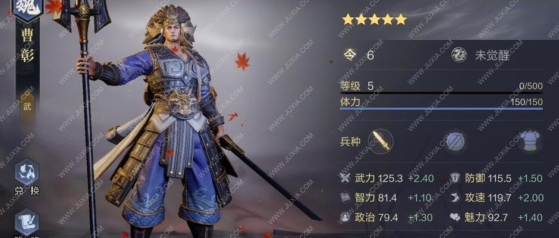The height and width of the screenshot is (238, 559).
Task: Select the shield troop type icon
Action: [456, 142]
